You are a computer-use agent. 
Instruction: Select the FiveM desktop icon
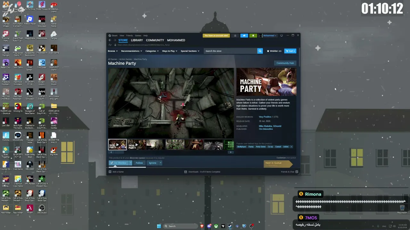click(x=30, y=210)
